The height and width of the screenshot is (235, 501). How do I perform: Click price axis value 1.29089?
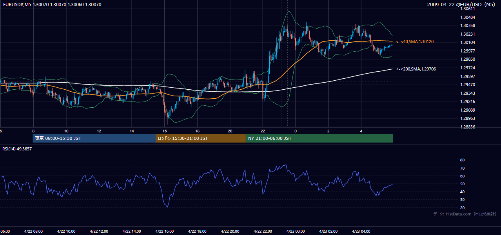[x=468, y=110]
